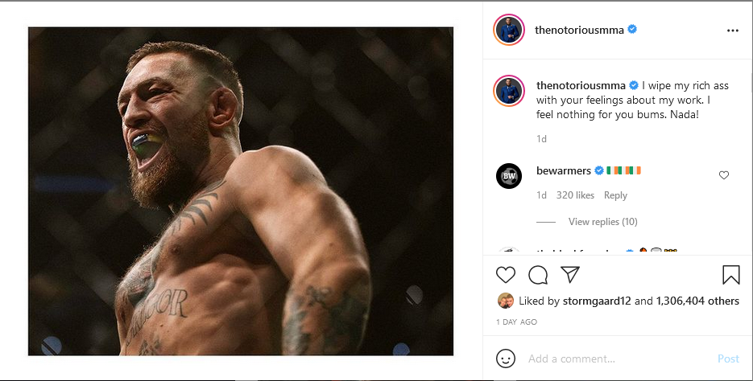The image size is (753, 381).
Task: Click the Post comment button
Action: pos(728,358)
